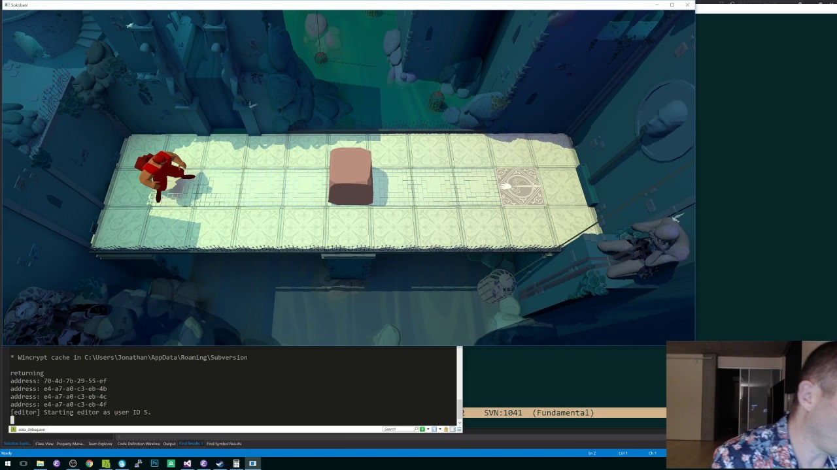
Task: Click the Wincrypt cache path console line
Action: (129, 358)
